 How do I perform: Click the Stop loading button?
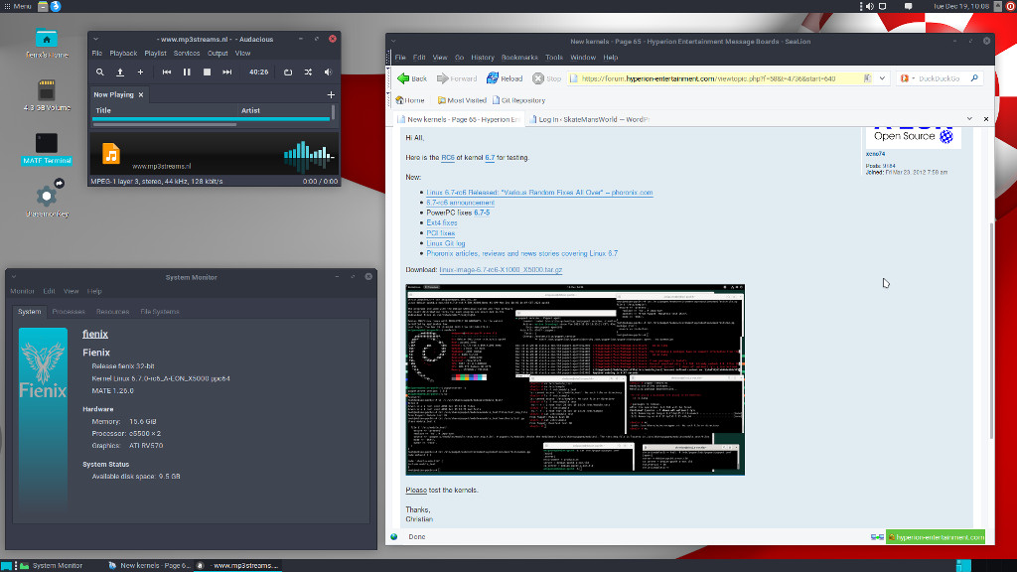[547, 78]
